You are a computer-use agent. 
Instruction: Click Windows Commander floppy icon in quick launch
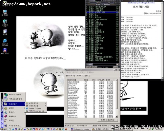click(16, 129)
